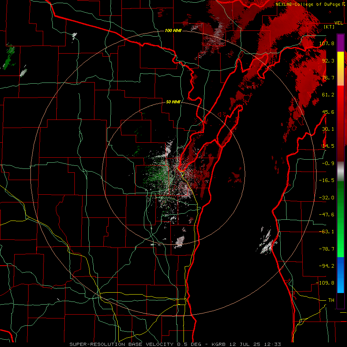Select the -78.7 velocity scale value

327,249
